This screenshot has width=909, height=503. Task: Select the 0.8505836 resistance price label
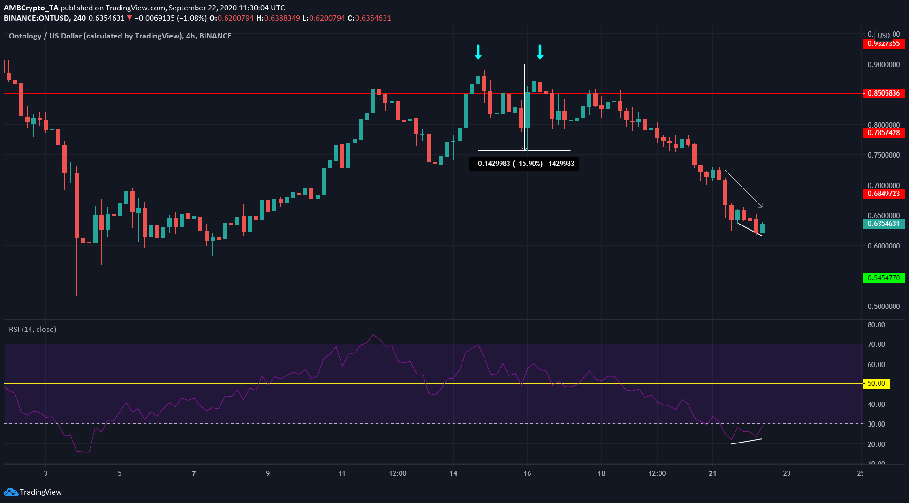tap(884, 93)
